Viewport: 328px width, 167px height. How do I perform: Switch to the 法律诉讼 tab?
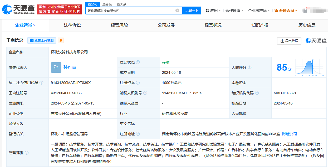72,25
